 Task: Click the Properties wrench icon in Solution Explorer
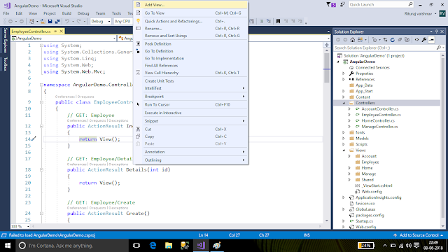tap(424, 40)
